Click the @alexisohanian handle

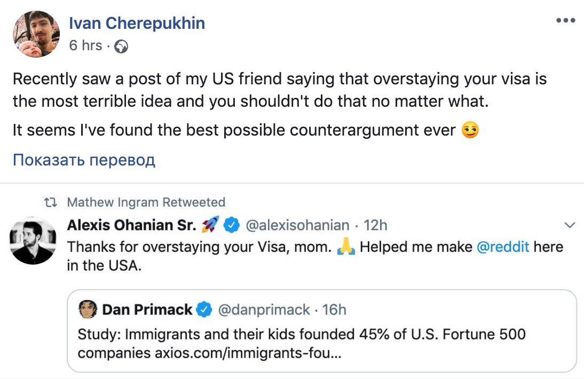[x=297, y=226]
